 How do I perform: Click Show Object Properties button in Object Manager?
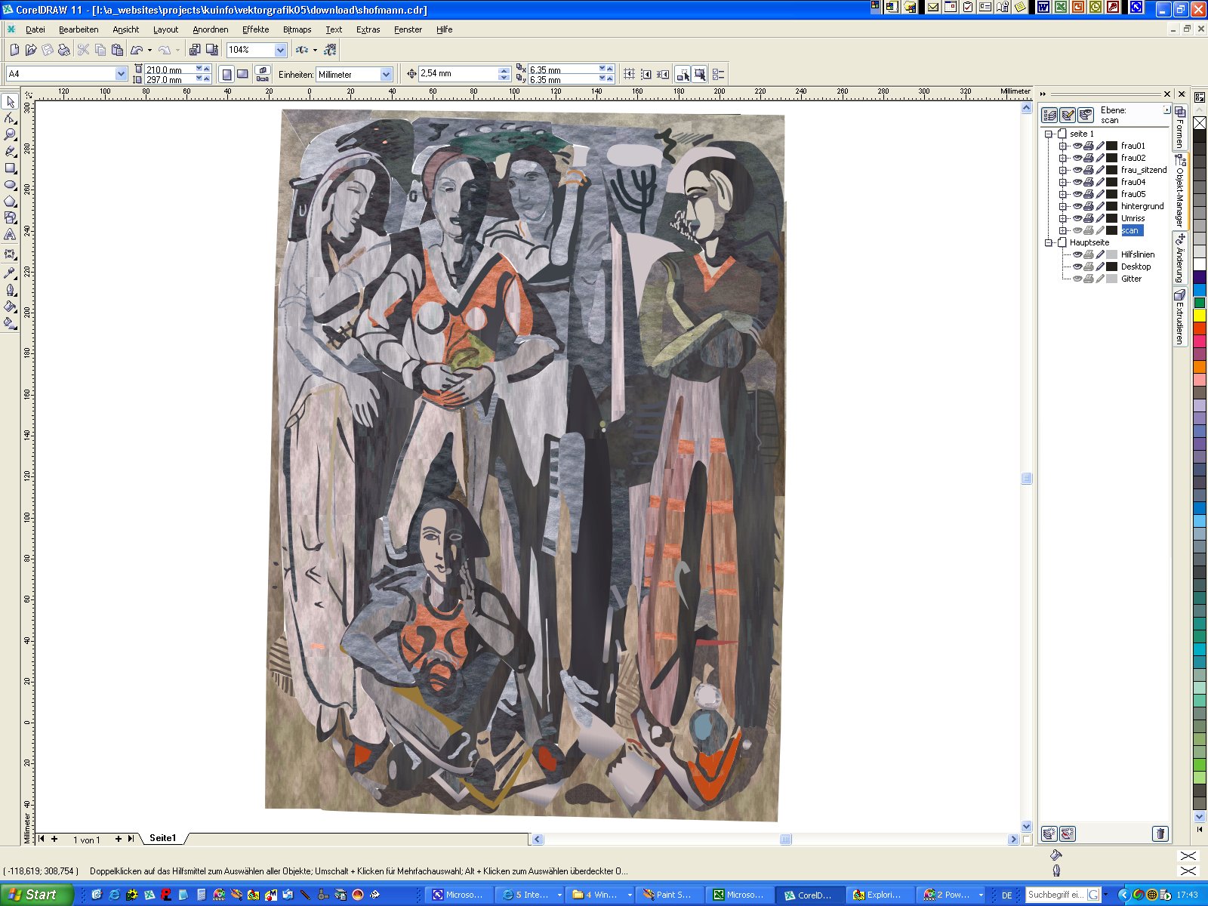point(1049,115)
